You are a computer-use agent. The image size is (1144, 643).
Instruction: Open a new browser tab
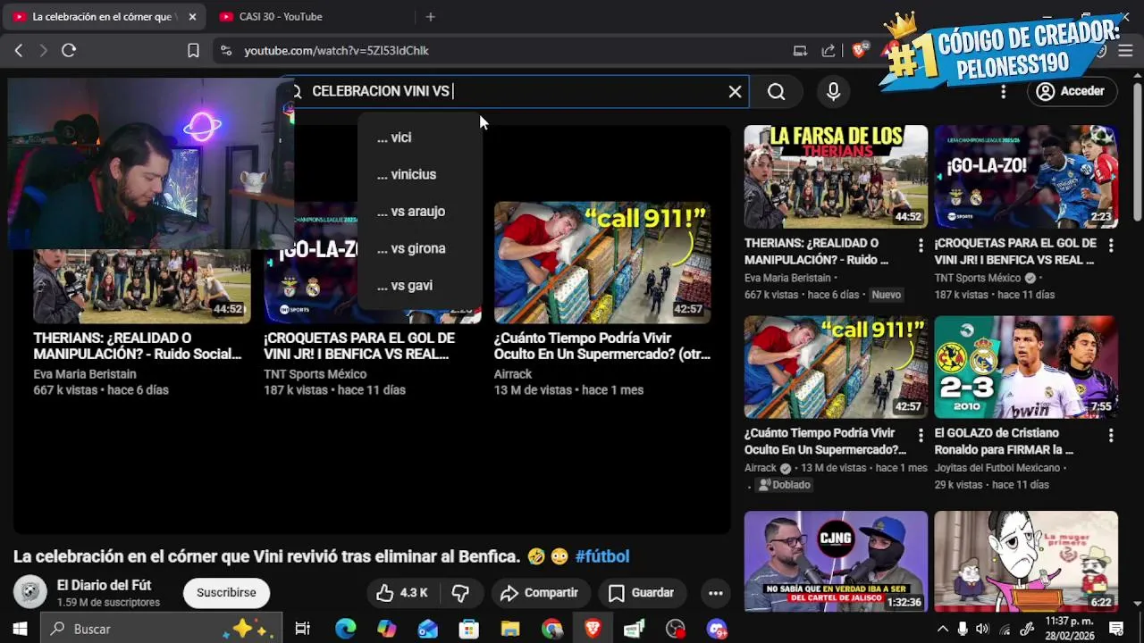point(430,17)
